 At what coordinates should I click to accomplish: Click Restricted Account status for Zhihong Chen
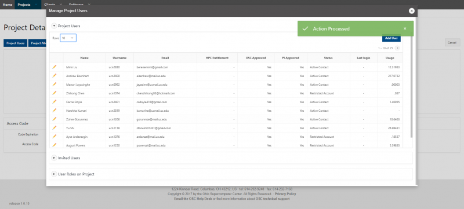[322, 93]
